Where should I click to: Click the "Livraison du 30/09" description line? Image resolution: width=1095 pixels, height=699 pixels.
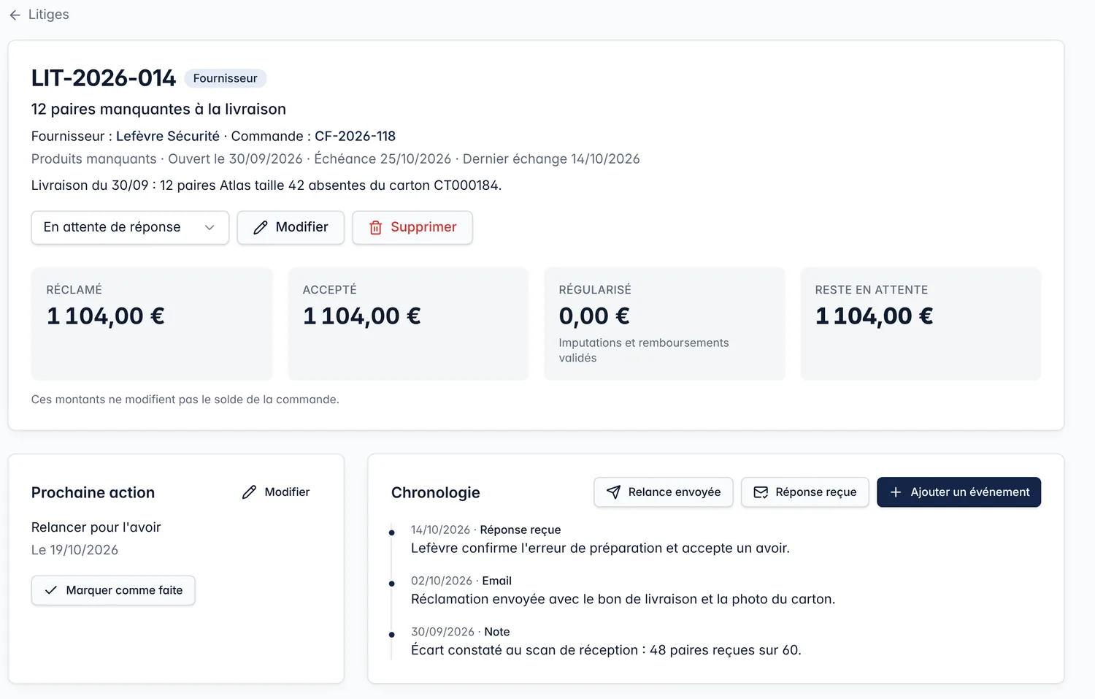pos(266,186)
